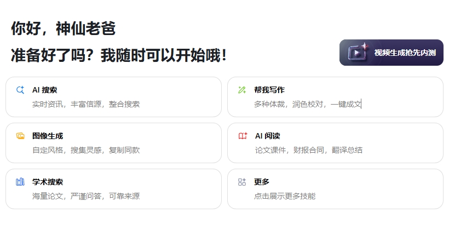
Task: Expand 更多 to show more skills
Action: (x=262, y=182)
